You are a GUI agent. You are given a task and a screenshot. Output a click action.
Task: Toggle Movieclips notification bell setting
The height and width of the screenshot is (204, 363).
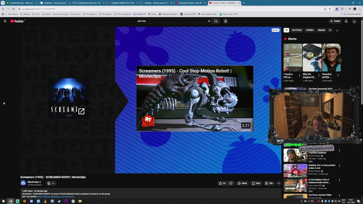[x=50, y=183]
